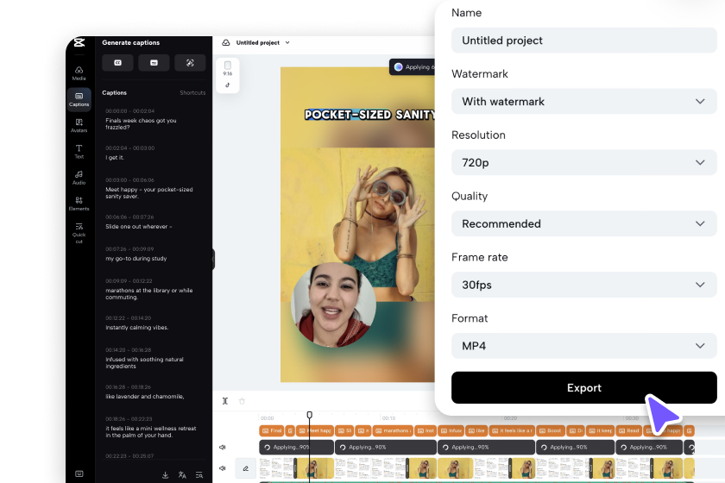Open the Elements sidebar panel
This screenshot has width=725, height=483.
click(x=79, y=204)
